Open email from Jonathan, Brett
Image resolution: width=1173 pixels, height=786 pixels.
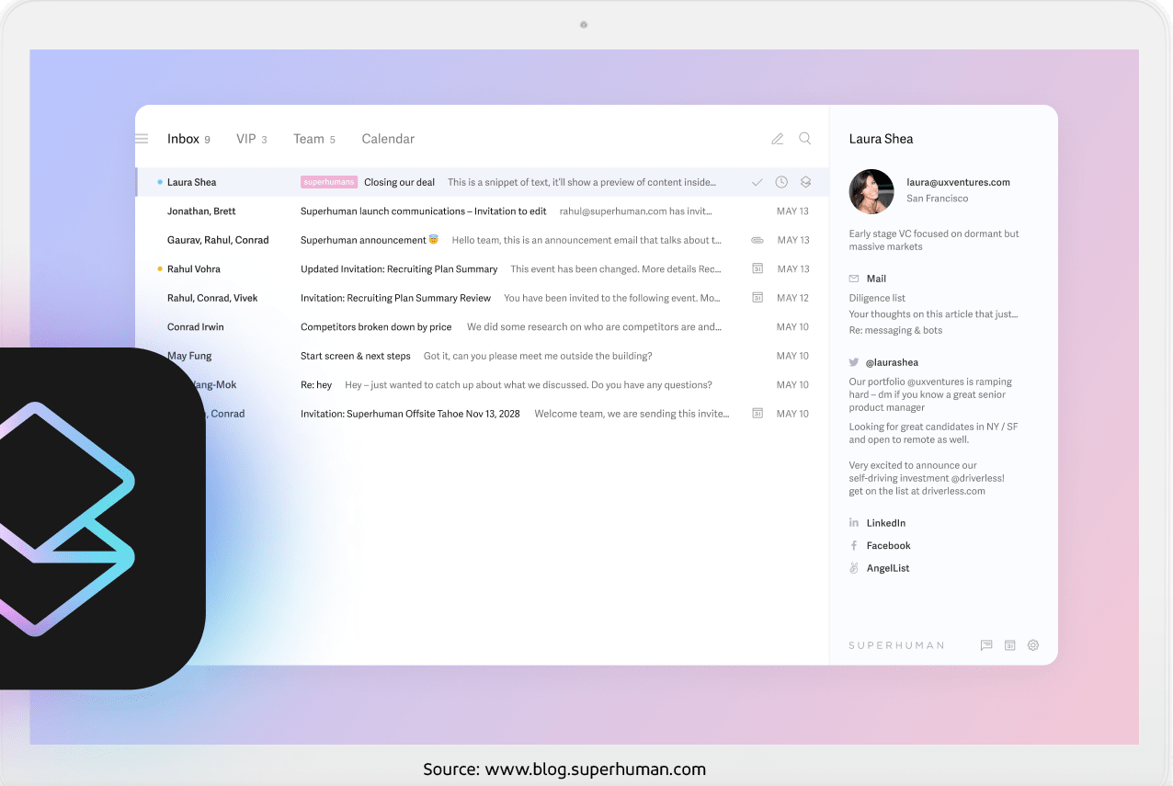482,211
